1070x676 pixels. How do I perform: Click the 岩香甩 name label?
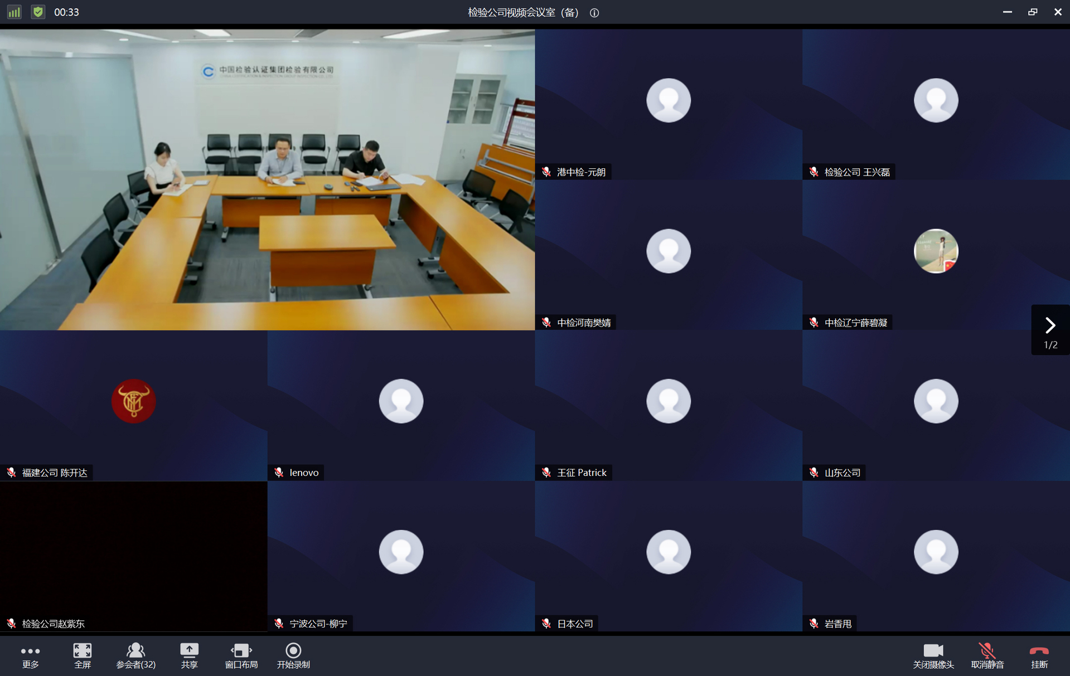coord(837,624)
